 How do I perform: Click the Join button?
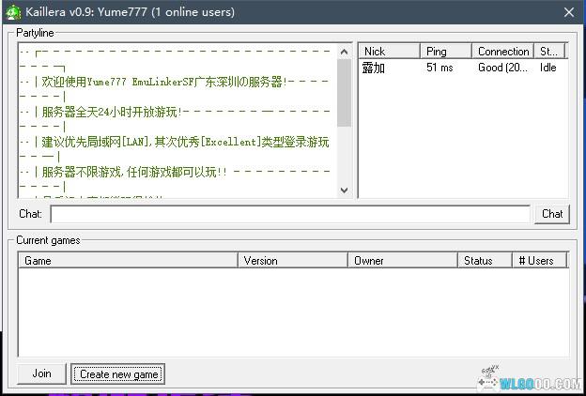coord(41,373)
